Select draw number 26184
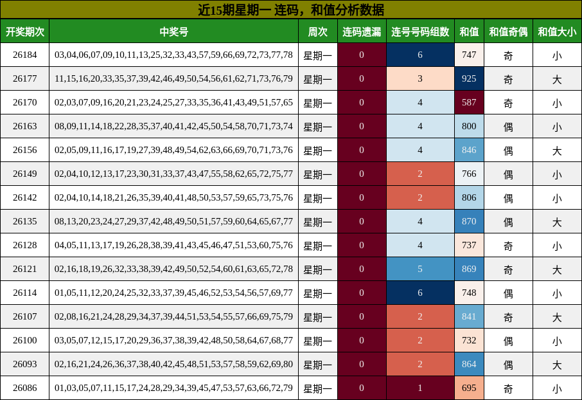 coord(25,55)
